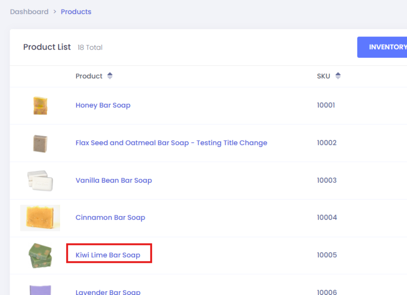Image resolution: width=407 pixels, height=295 pixels.
Task: Click SKU value 10005
Action: point(327,255)
